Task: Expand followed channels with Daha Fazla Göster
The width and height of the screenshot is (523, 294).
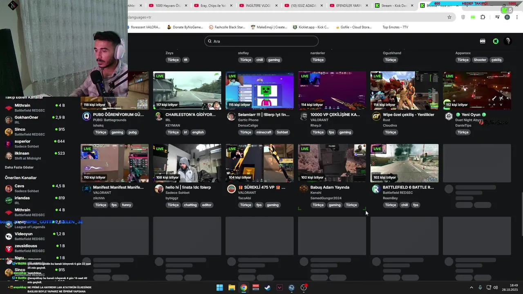Action: coord(19,167)
